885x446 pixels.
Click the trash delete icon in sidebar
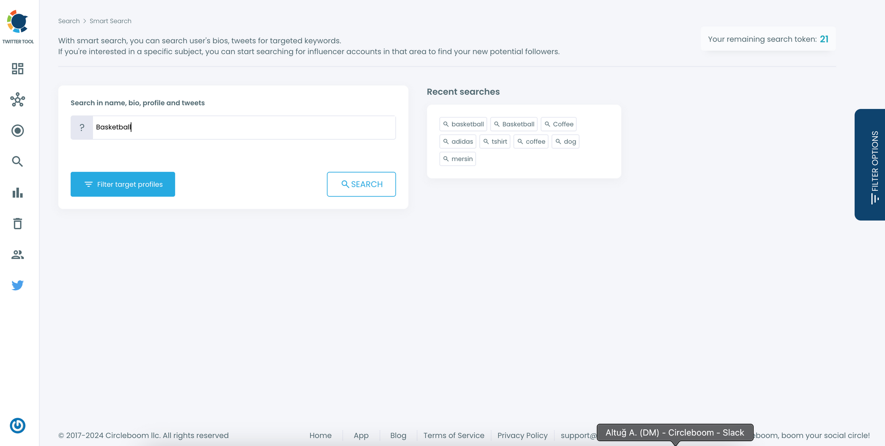coord(18,224)
